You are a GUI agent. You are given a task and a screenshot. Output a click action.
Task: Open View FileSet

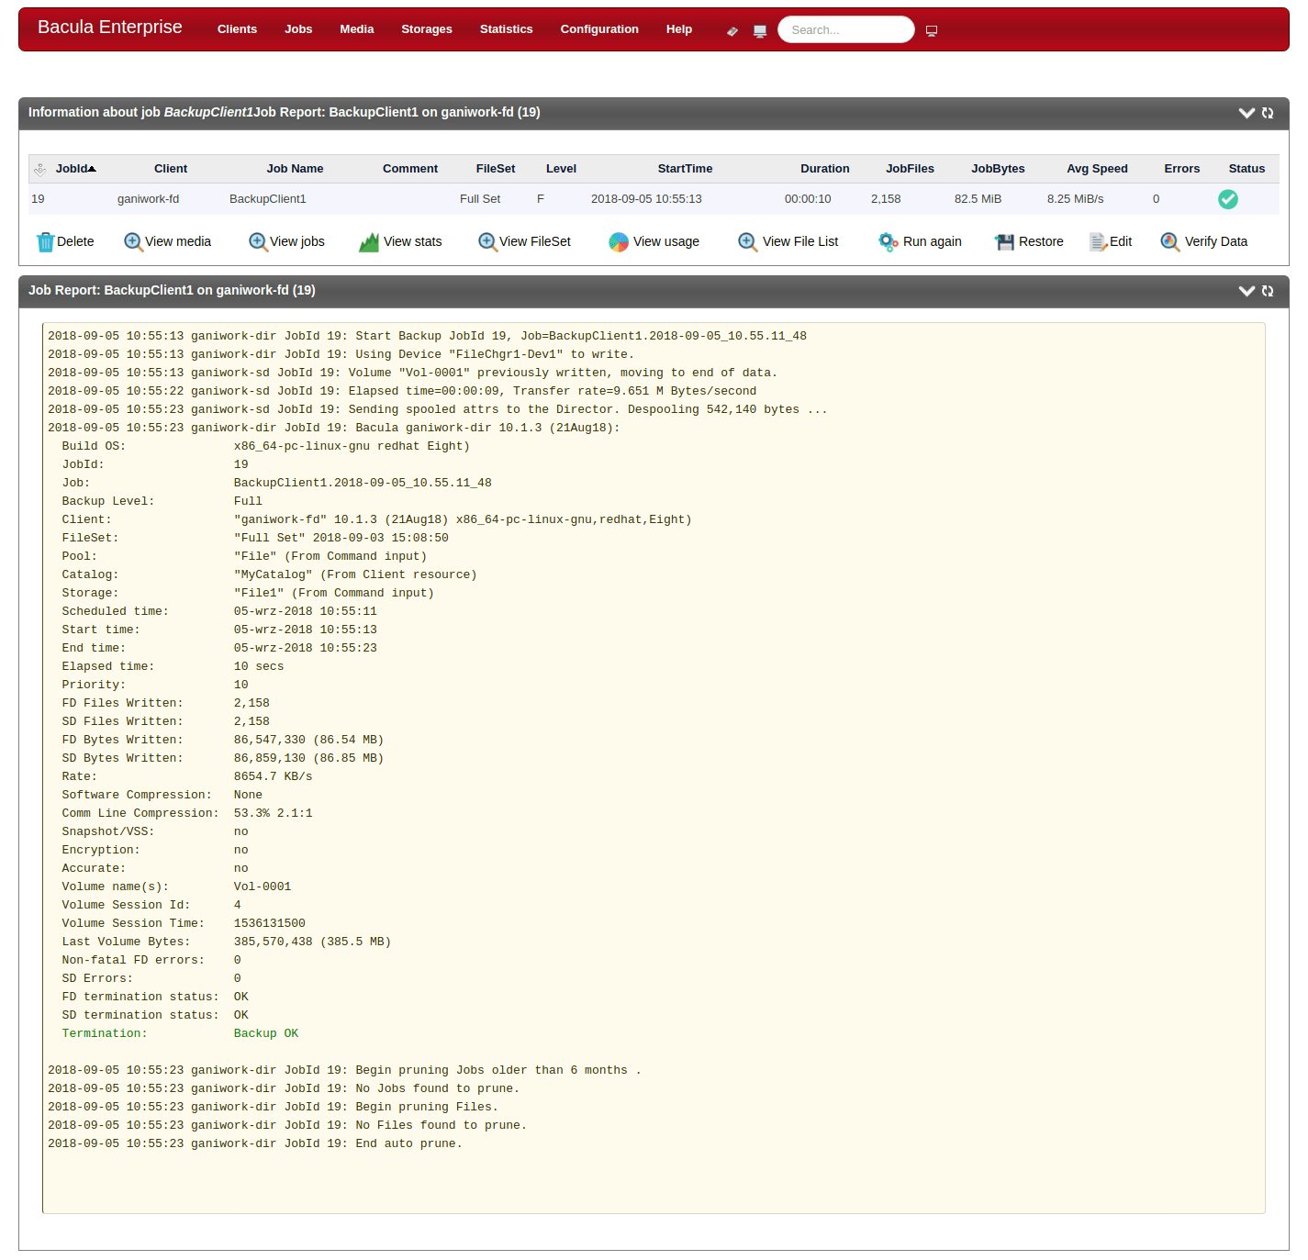[524, 241]
